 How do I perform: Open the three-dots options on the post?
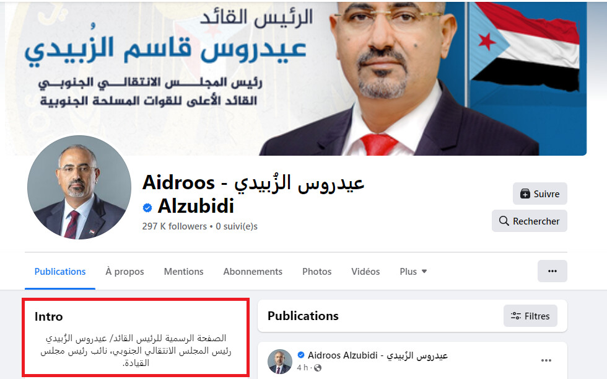(546, 361)
